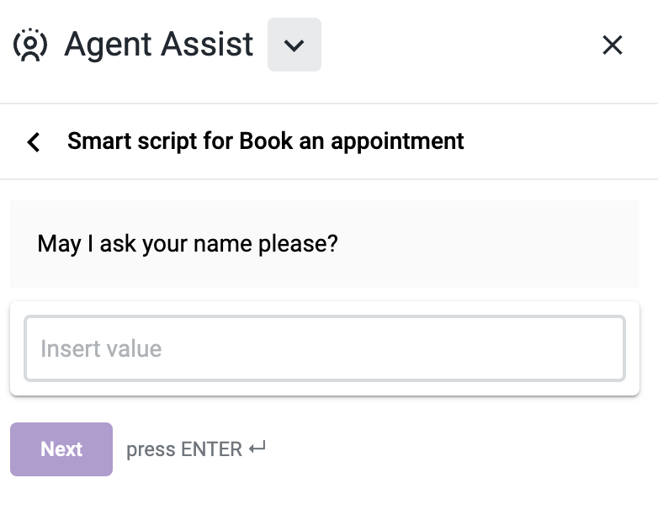Dismiss the panel with the X icon
The image size is (658, 515).
coord(613,45)
